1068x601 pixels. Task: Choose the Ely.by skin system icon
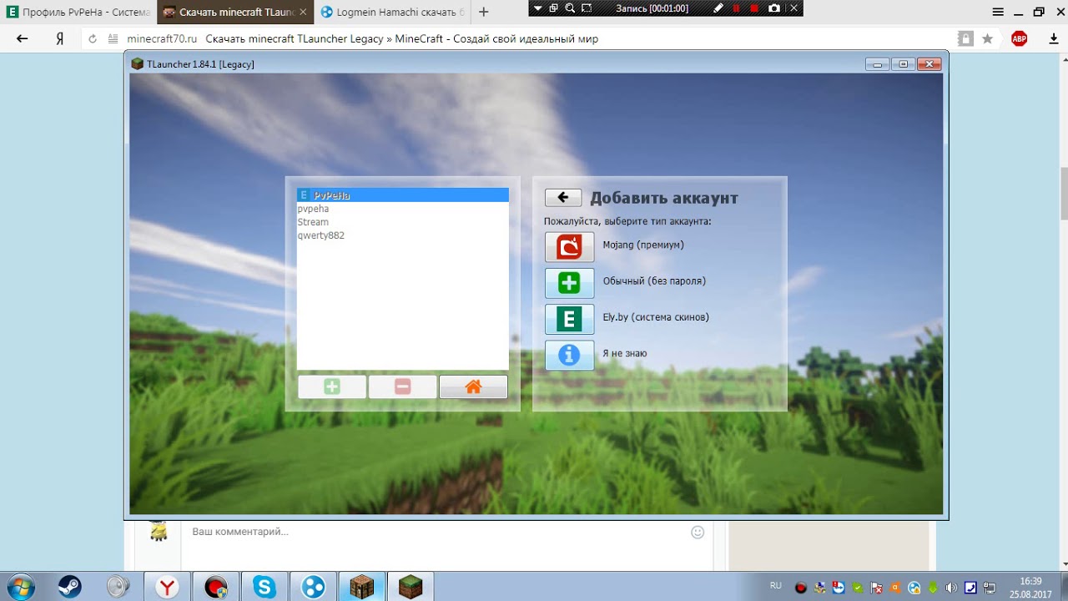tap(569, 319)
